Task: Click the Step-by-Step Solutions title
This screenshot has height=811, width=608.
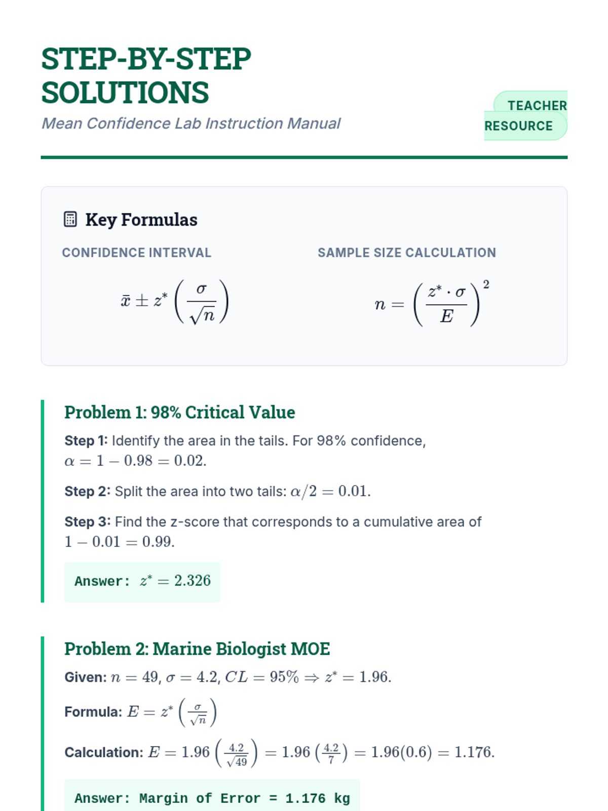Action: tap(146, 76)
